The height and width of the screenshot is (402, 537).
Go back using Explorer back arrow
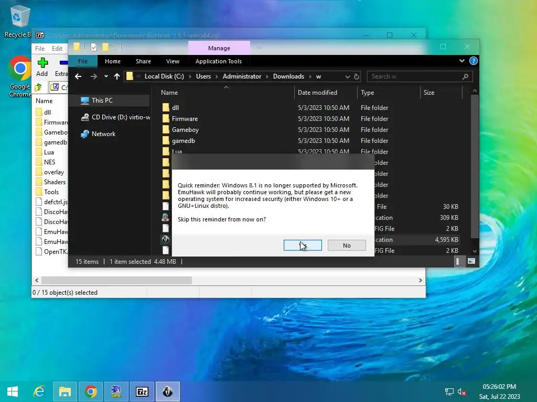coord(78,76)
